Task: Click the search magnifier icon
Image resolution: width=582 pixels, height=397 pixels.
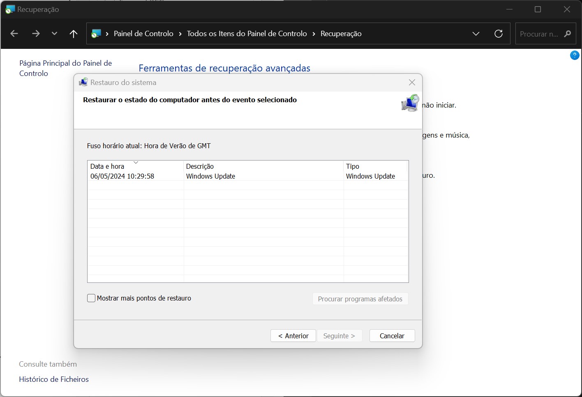Action: click(568, 34)
